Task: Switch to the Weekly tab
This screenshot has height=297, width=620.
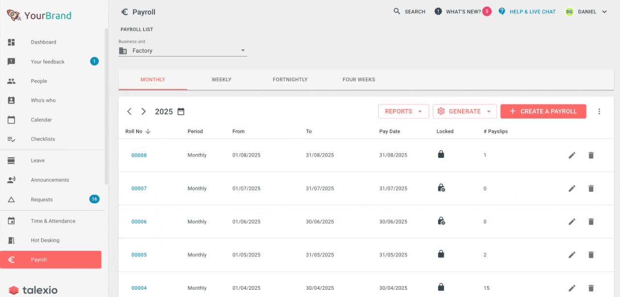Action: coord(221,80)
